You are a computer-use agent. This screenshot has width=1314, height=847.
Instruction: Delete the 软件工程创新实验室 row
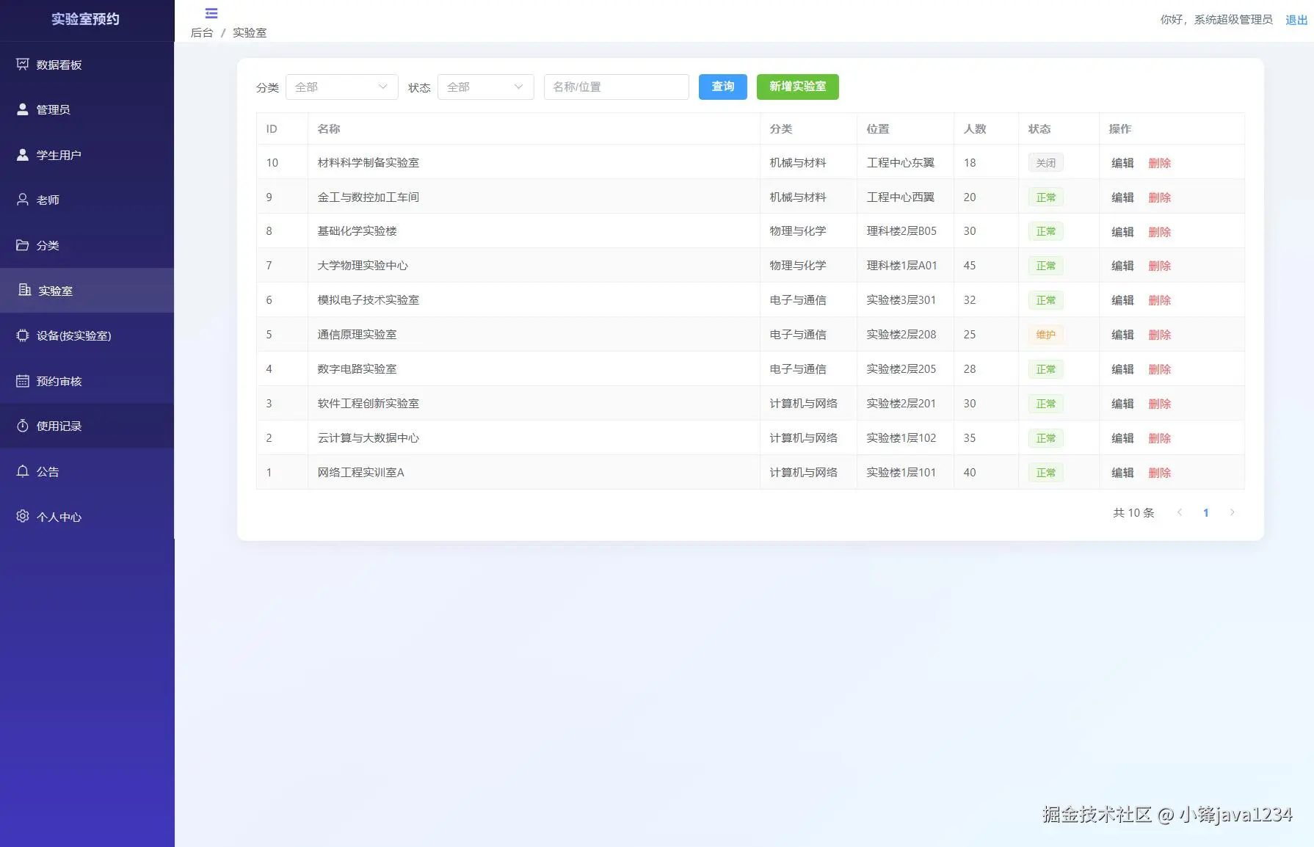click(x=1160, y=404)
